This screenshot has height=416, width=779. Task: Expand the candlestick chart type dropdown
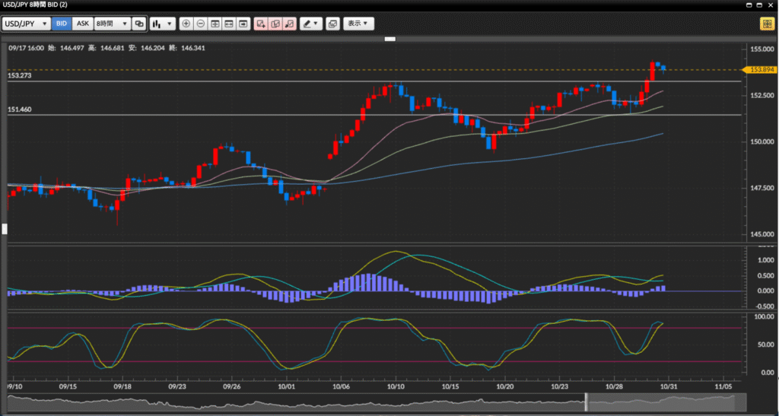pyautogui.click(x=162, y=24)
